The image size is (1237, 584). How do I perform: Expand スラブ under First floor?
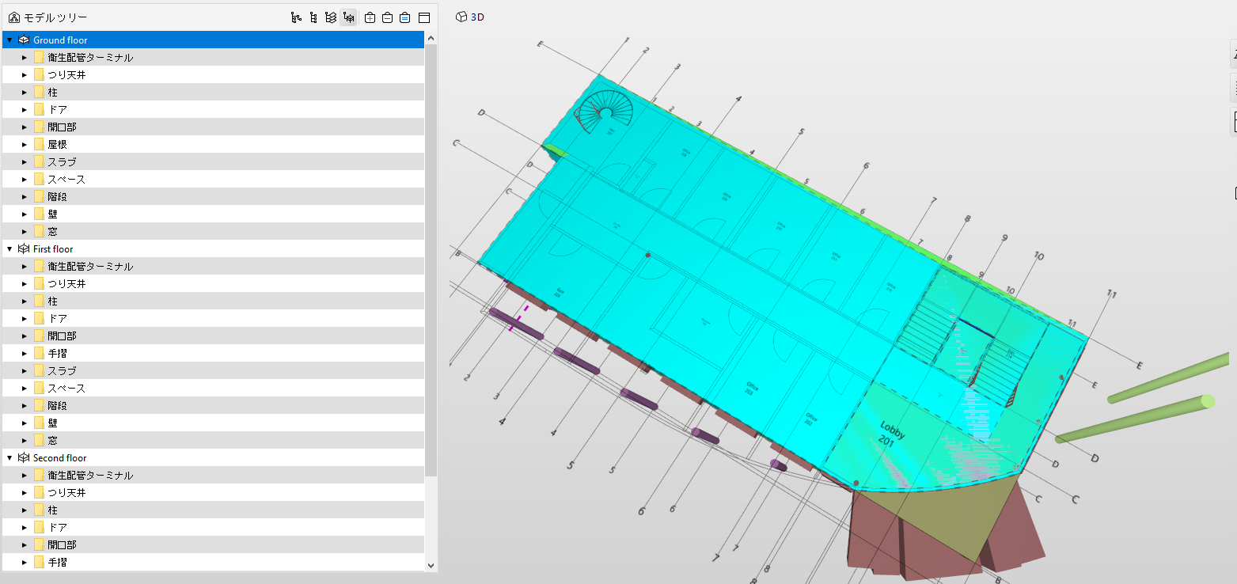tap(25, 371)
